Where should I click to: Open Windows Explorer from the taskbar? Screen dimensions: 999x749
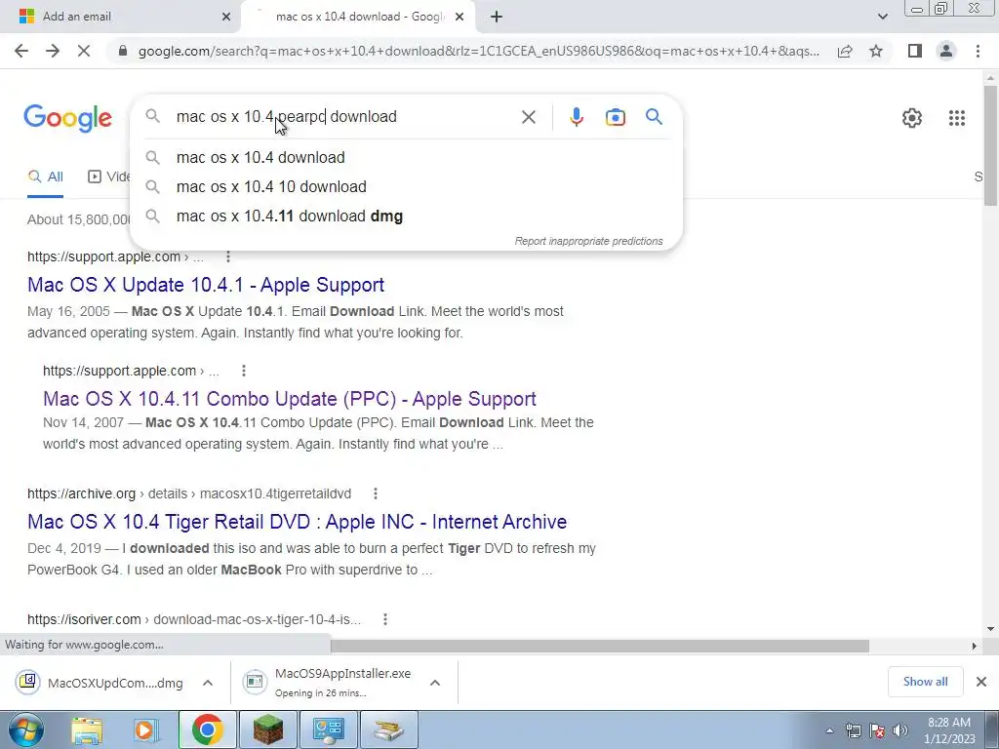(x=87, y=729)
